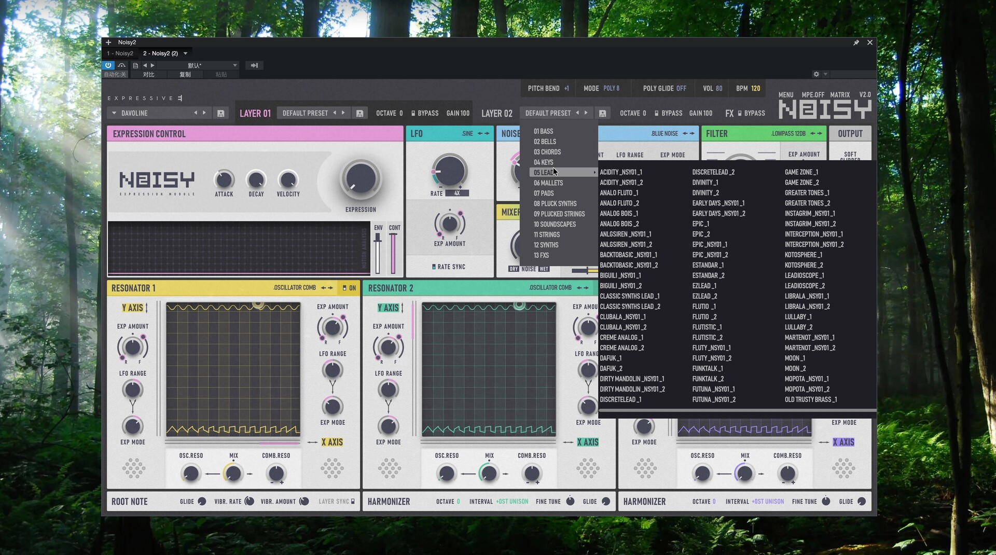Click the Layer 01 preset save icon
The width and height of the screenshot is (996, 555).
click(359, 113)
